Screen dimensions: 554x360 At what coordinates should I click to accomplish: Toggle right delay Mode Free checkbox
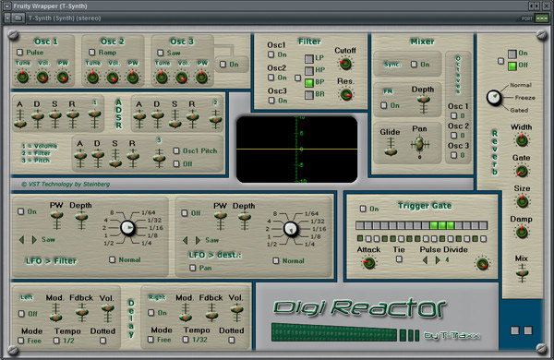point(151,340)
